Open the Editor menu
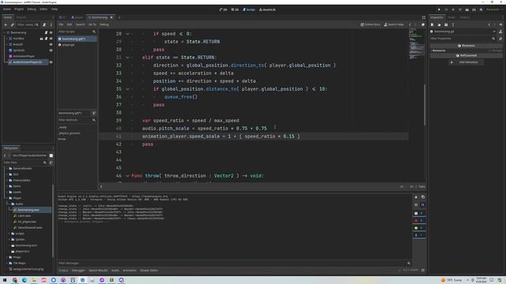The width and height of the screenshot is (506, 284). (43, 9)
